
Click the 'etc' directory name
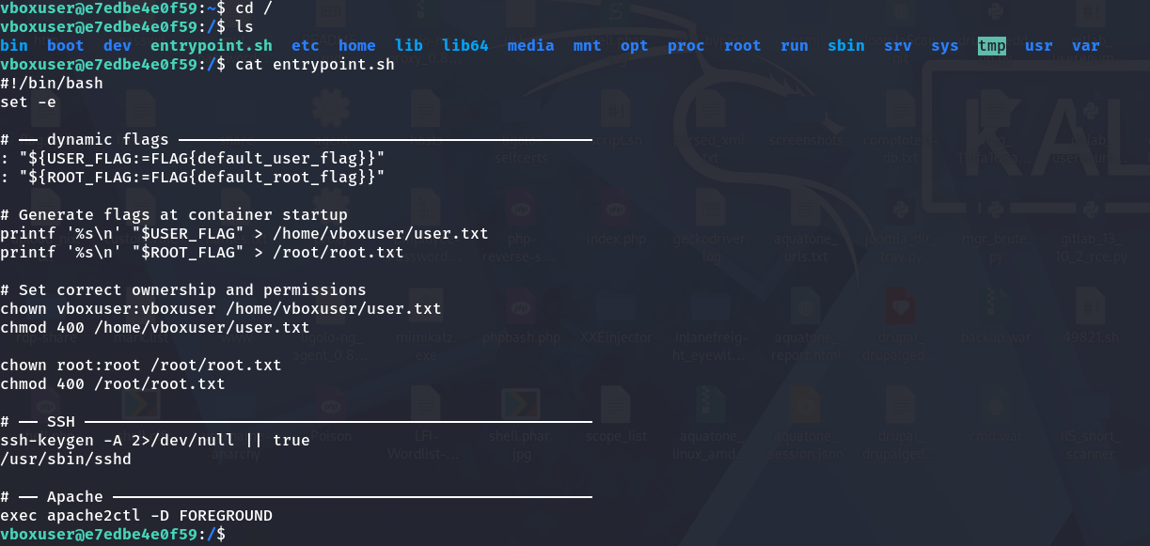pyautogui.click(x=306, y=45)
